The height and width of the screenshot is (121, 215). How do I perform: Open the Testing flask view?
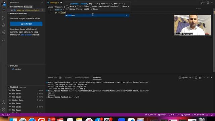tap(4, 40)
